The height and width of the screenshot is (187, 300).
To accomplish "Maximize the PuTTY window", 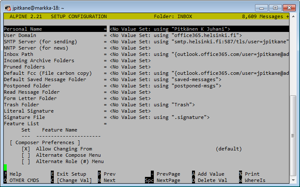I will coord(275,8).
